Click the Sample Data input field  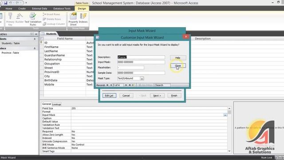click(141, 73)
